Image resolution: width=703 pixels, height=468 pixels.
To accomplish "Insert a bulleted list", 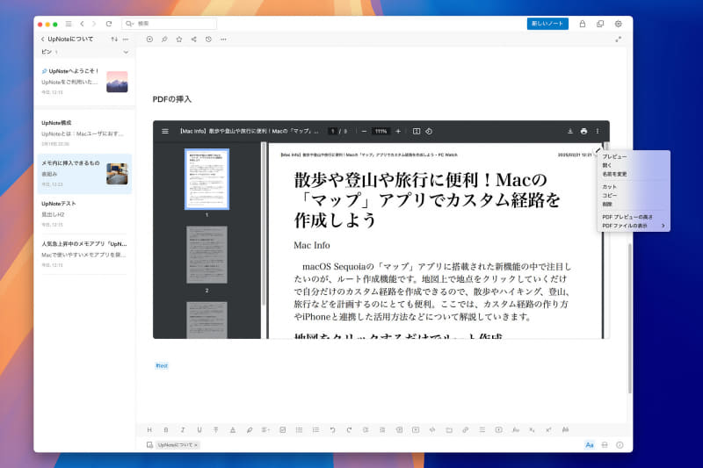I will pyautogui.click(x=299, y=430).
